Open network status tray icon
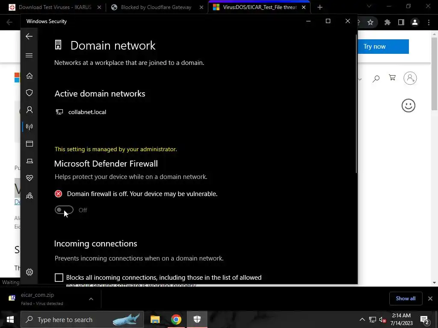Viewport: 438px width, 328px height. click(373, 319)
